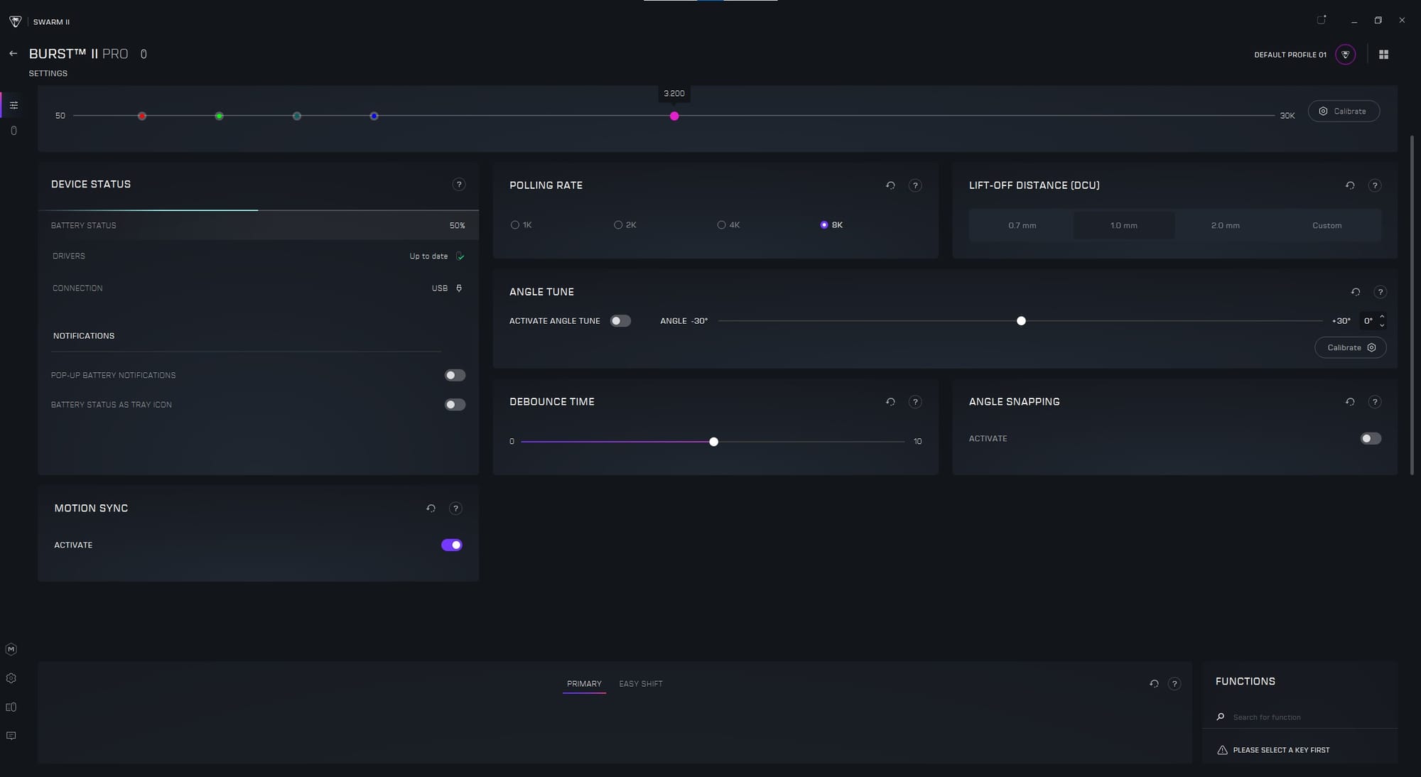Screen dimensions: 1421x777
Task: Select the 4K polling rate option
Action: tap(721, 225)
